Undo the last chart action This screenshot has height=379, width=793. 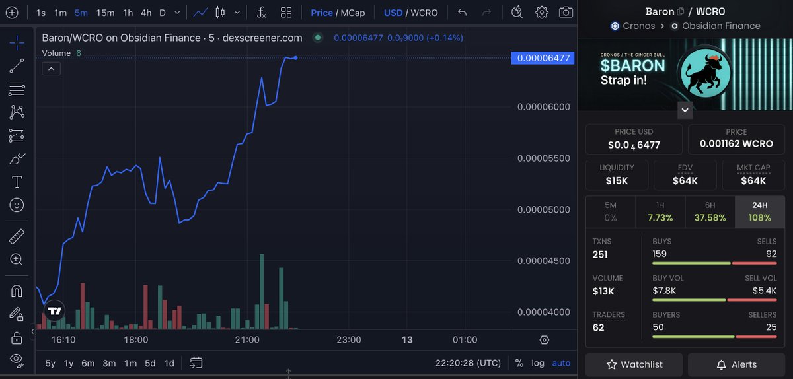pos(463,13)
